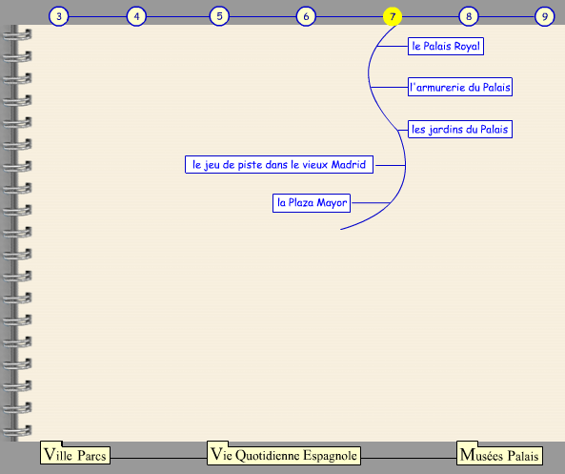Open the Vie Quotidienne Espagnole tab
The width and height of the screenshot is (565, 474).
click(x=284, y=454)
